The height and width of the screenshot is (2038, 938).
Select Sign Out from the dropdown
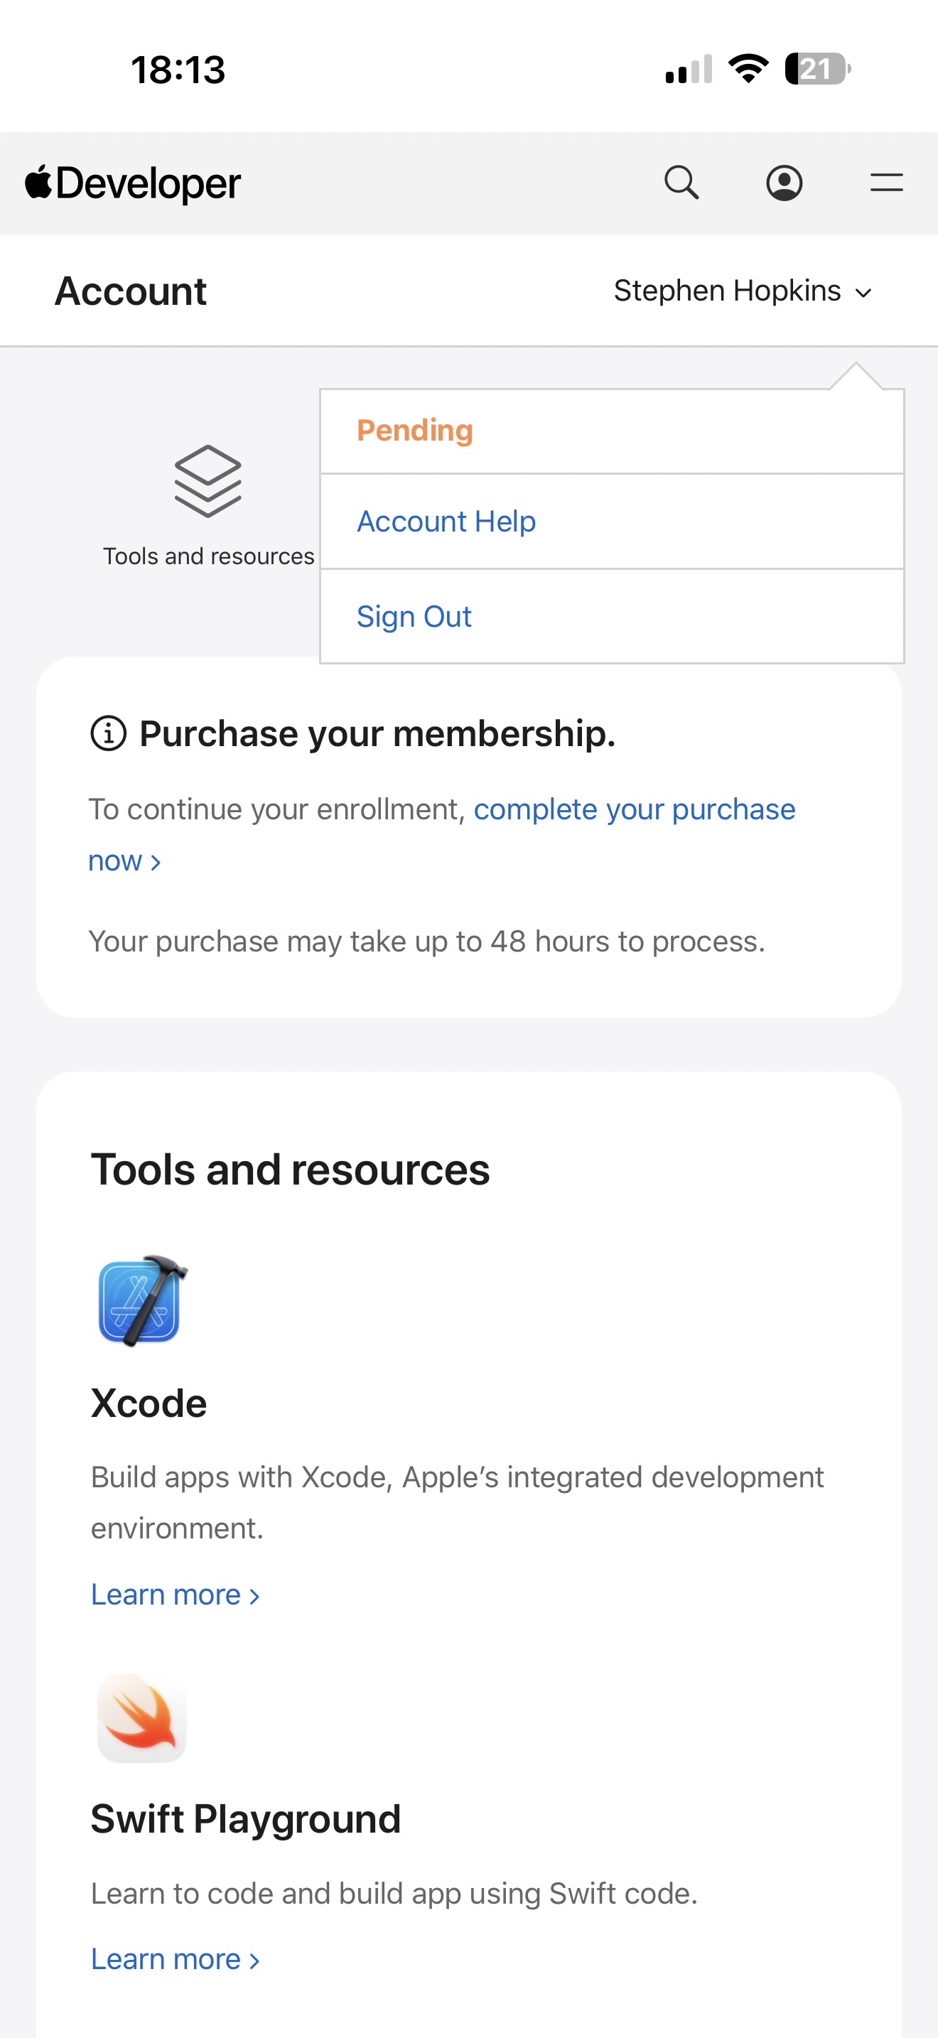(x=414, y=616)
